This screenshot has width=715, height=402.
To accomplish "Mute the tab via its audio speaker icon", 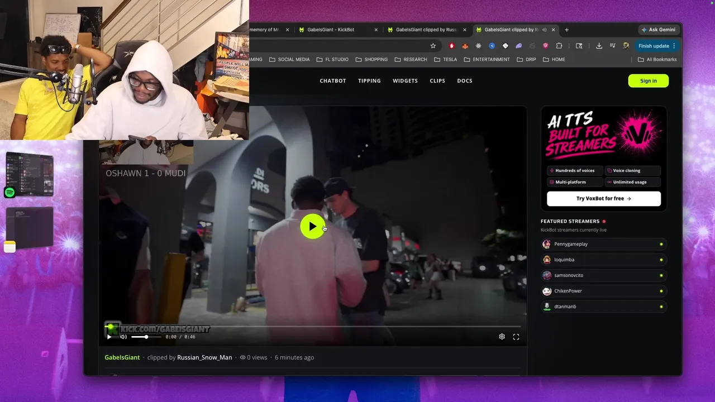I will (x=544, y=30).
